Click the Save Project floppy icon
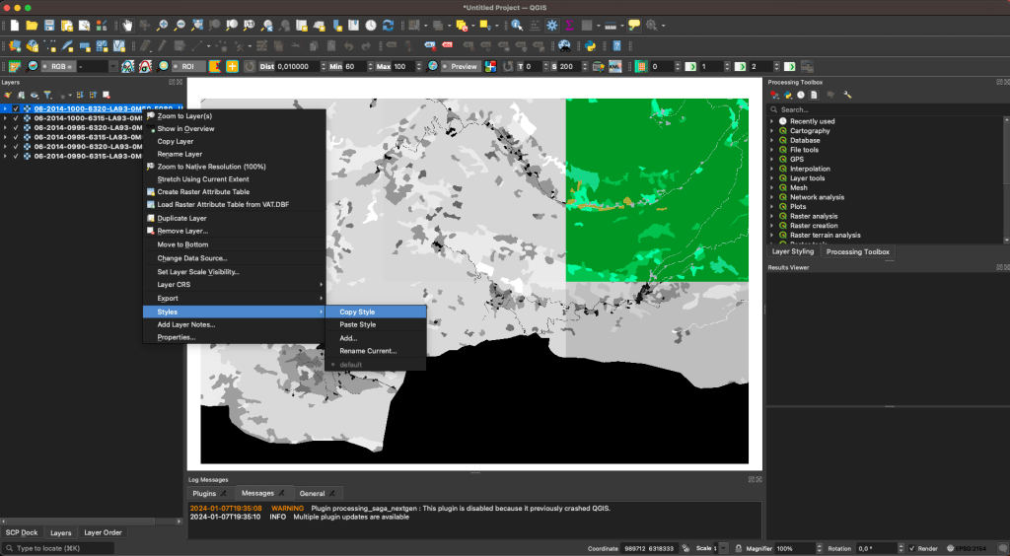 point(49,25)
